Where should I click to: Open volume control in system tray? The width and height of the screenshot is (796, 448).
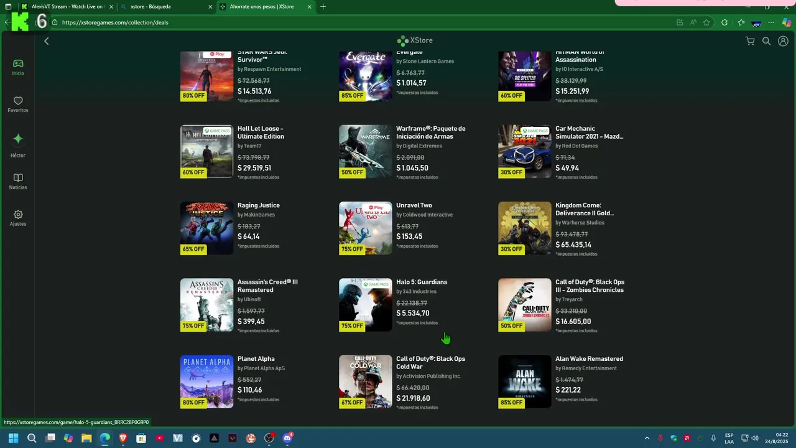tap(755, 438)
